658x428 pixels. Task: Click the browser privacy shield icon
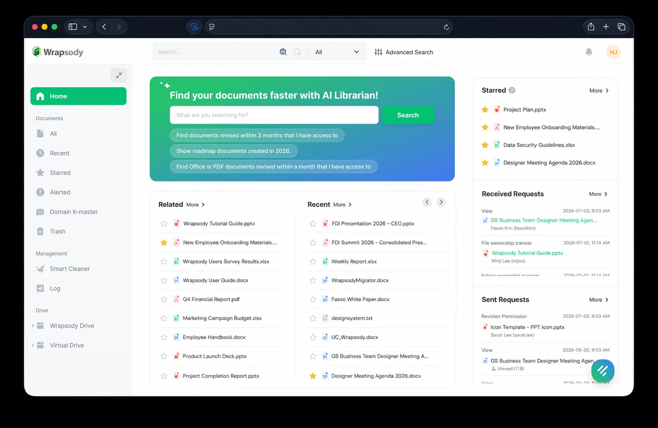click(x=194, y=27)
